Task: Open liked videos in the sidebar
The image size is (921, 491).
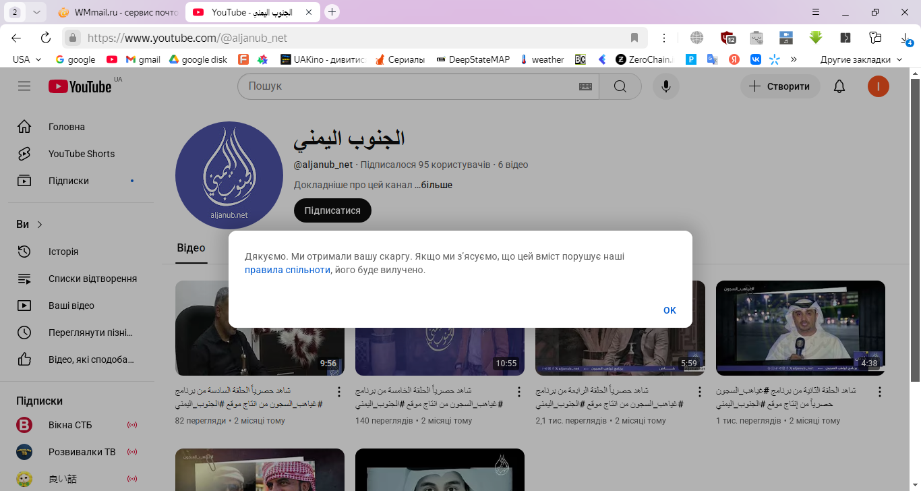Action: tap(81, 359)
